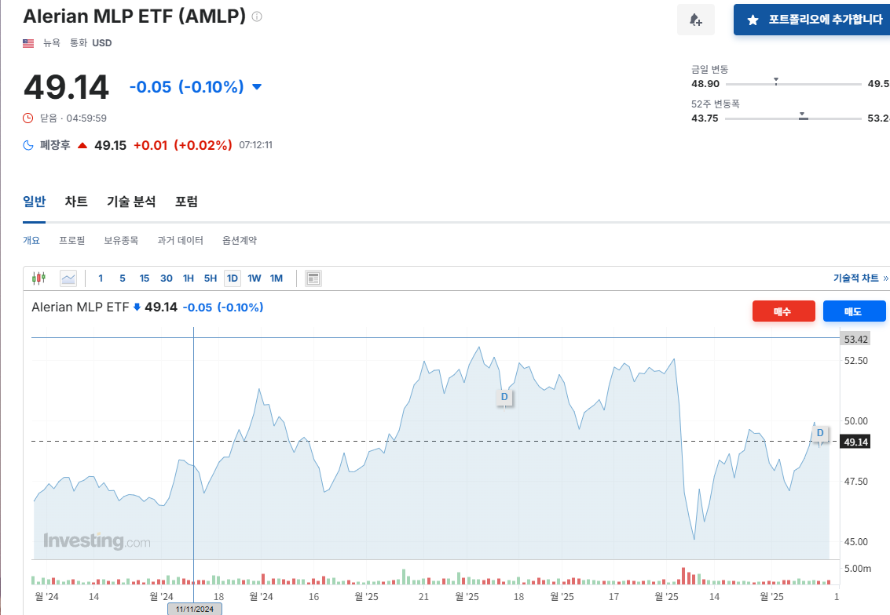Select the 11/11/2024 marker on chart
The width and height of the screenshot is (890, 615).
(x=194, y=608)
